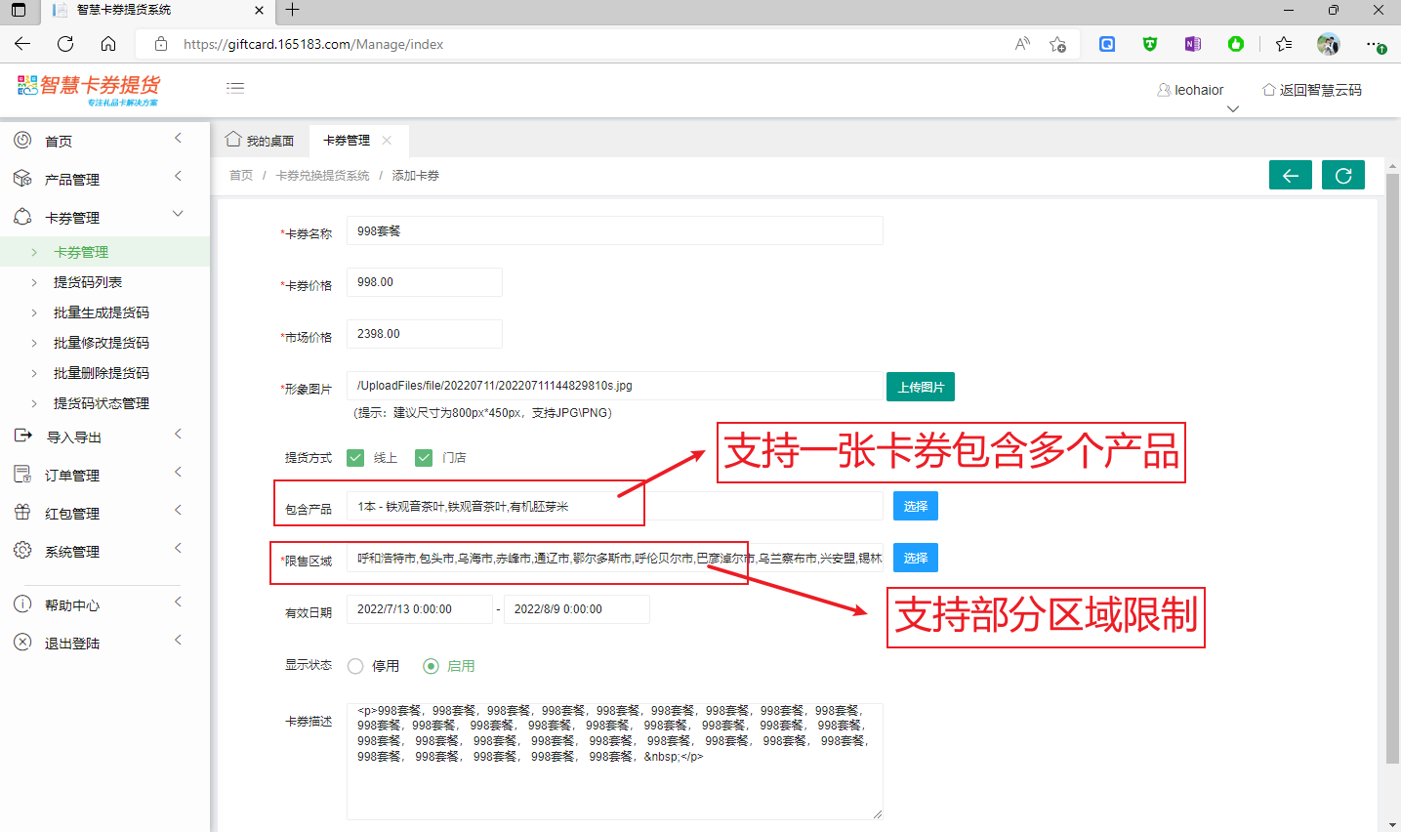Screen dimensions: 1401x832
Task: Click the green back arrow button
Action: pos(1290,176)
